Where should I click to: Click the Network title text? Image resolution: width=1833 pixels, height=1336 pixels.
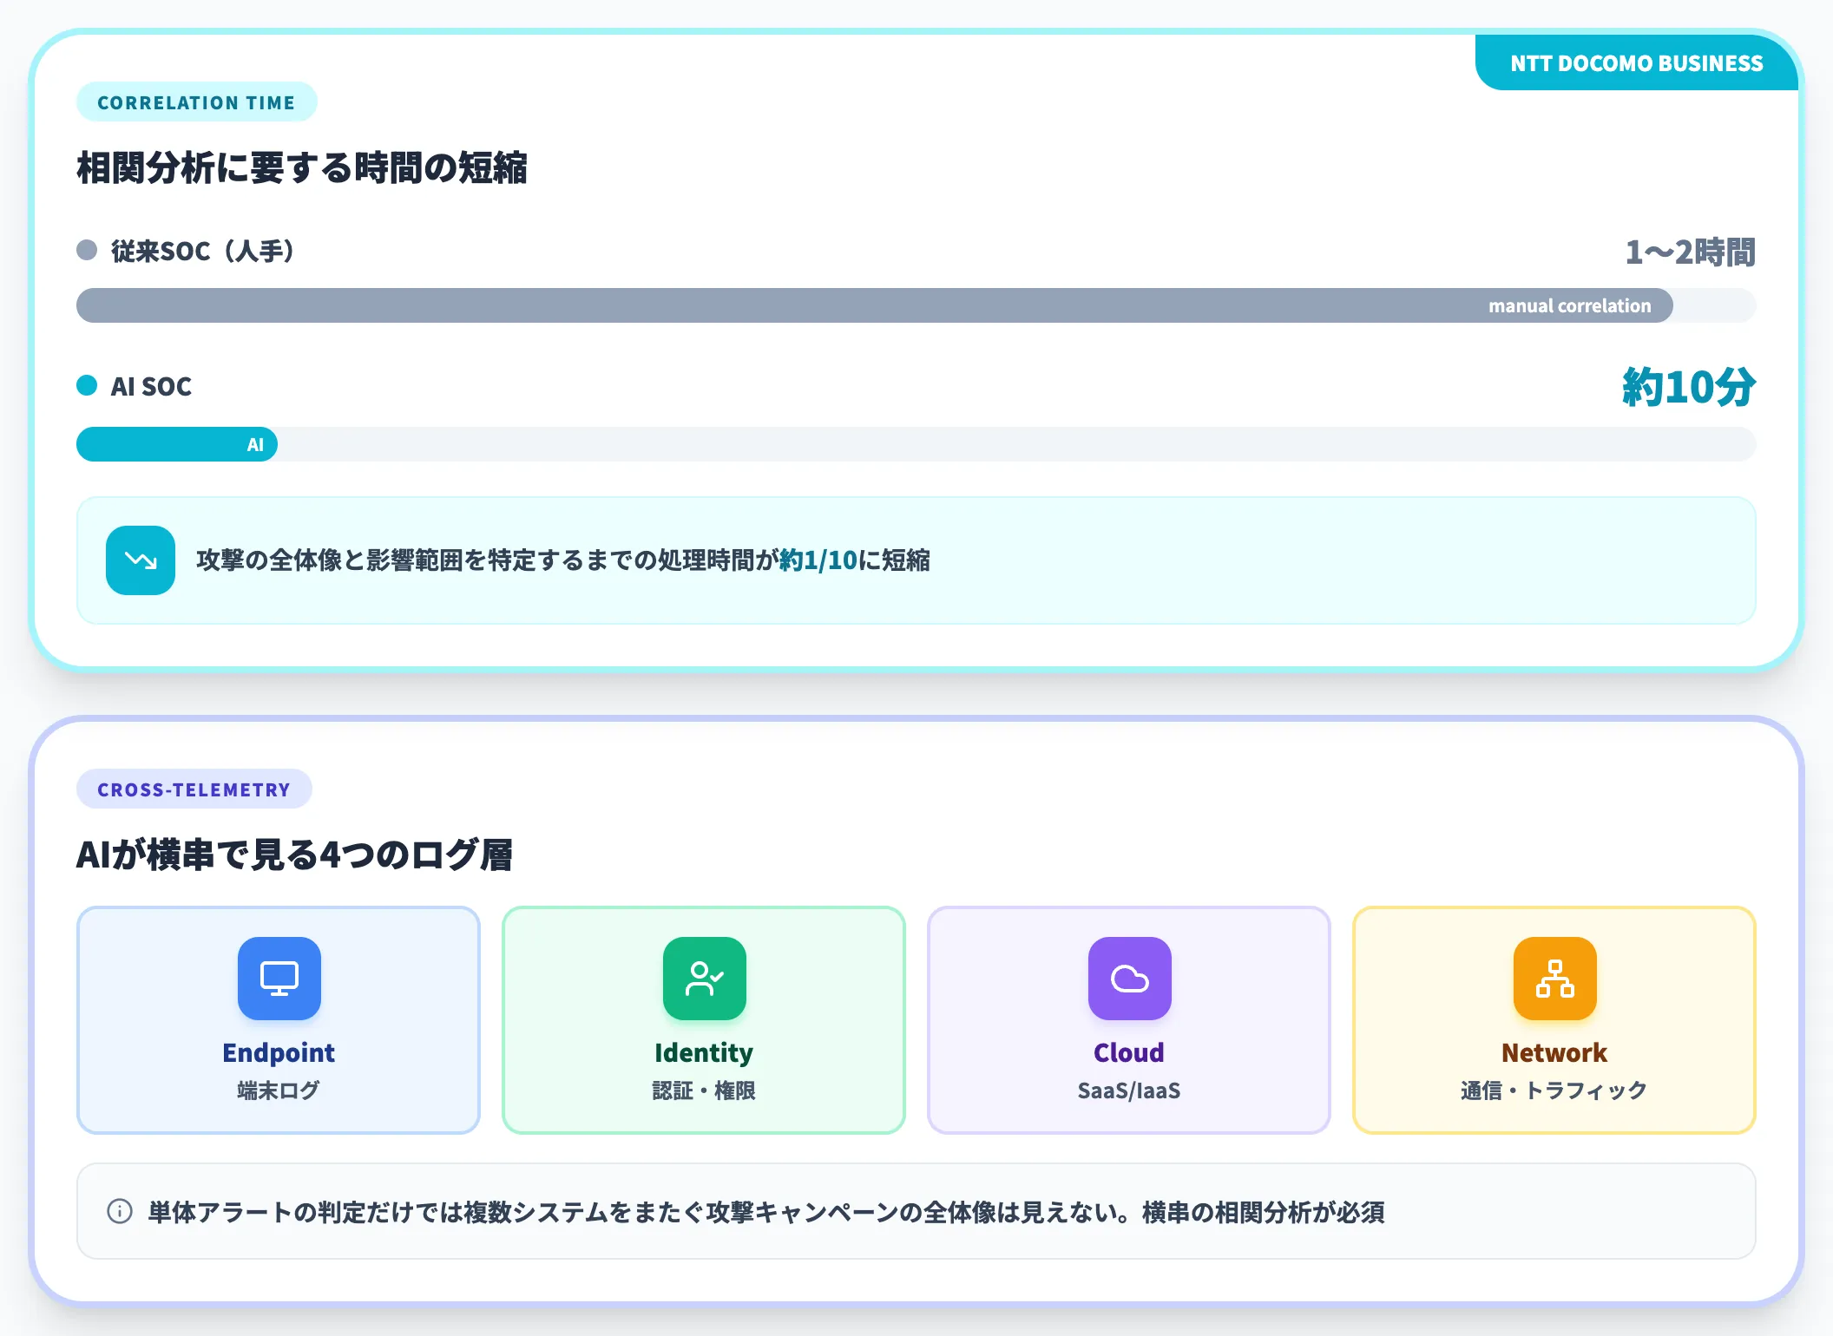[x=1554, y=1052]
